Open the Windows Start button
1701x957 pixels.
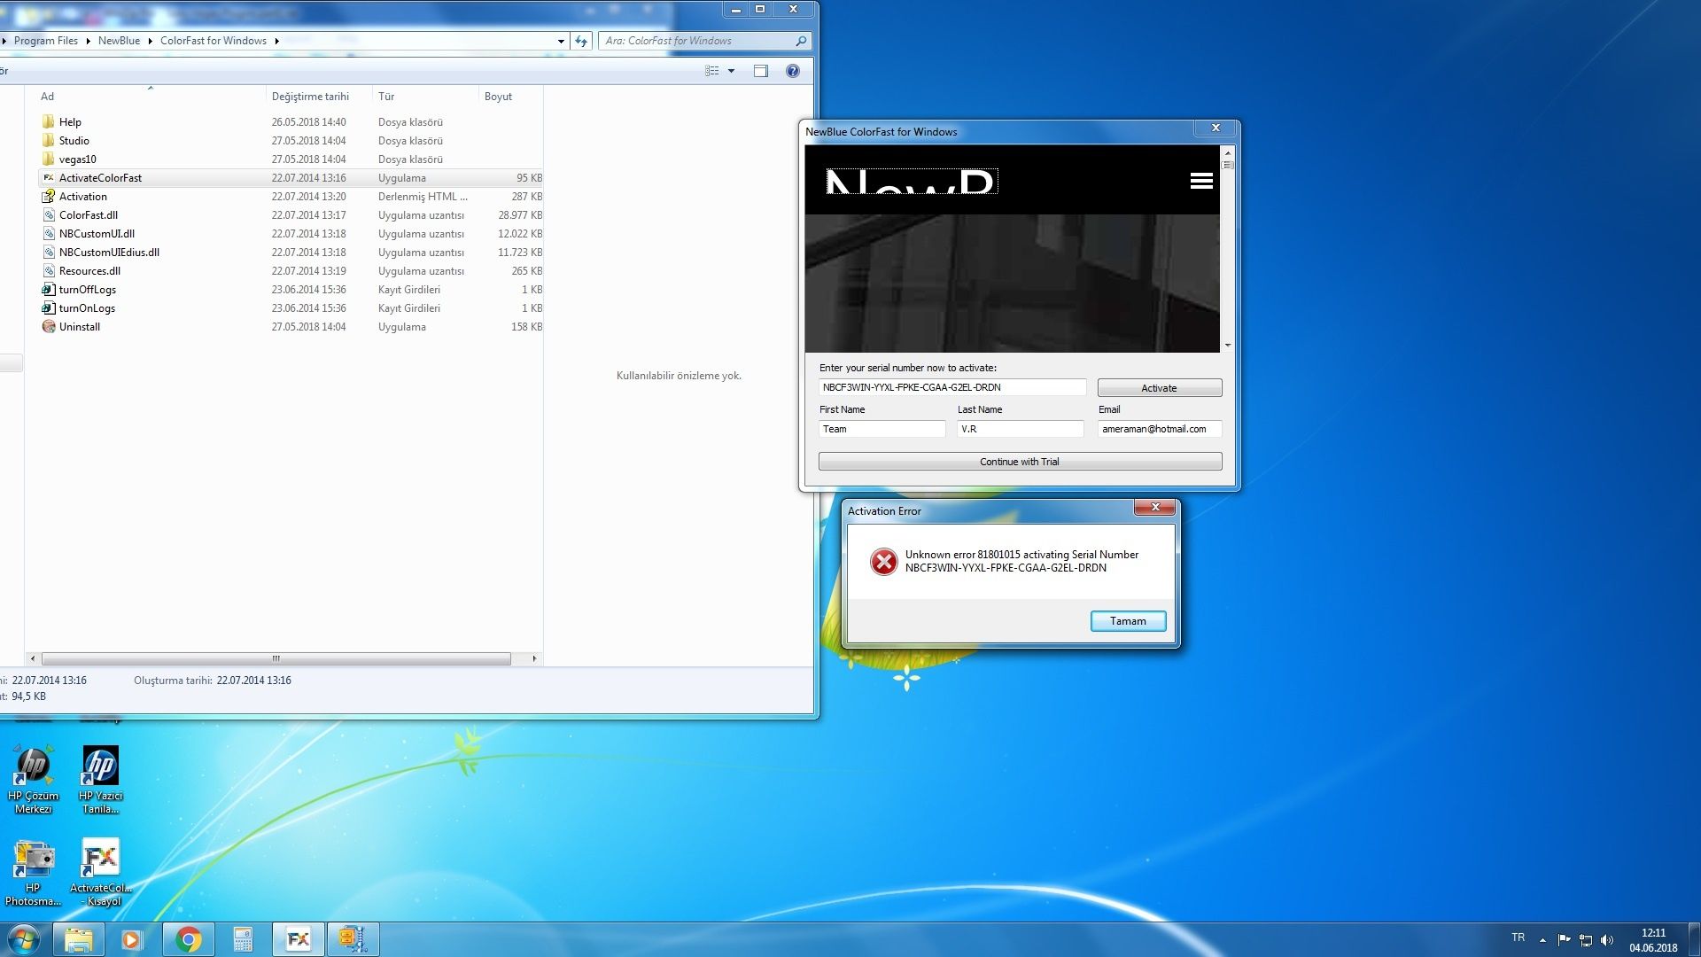[x=24, y=939]
